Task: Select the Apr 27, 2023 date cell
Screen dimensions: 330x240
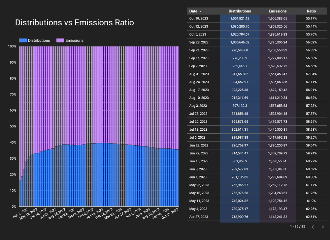Action: 199,217
